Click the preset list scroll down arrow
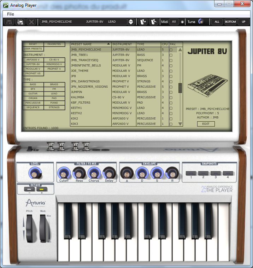 tap(180, 124)
